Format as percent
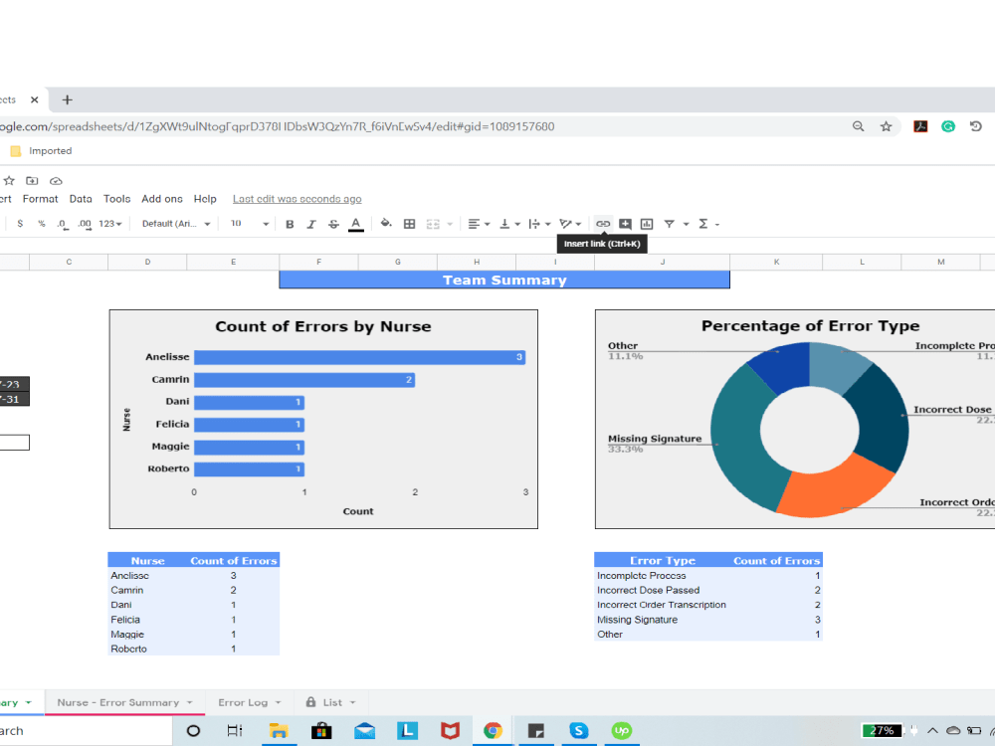995x746 pixels. [x=41, y=224]
